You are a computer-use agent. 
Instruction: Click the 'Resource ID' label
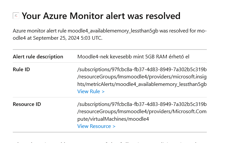(x=27, y=104)
